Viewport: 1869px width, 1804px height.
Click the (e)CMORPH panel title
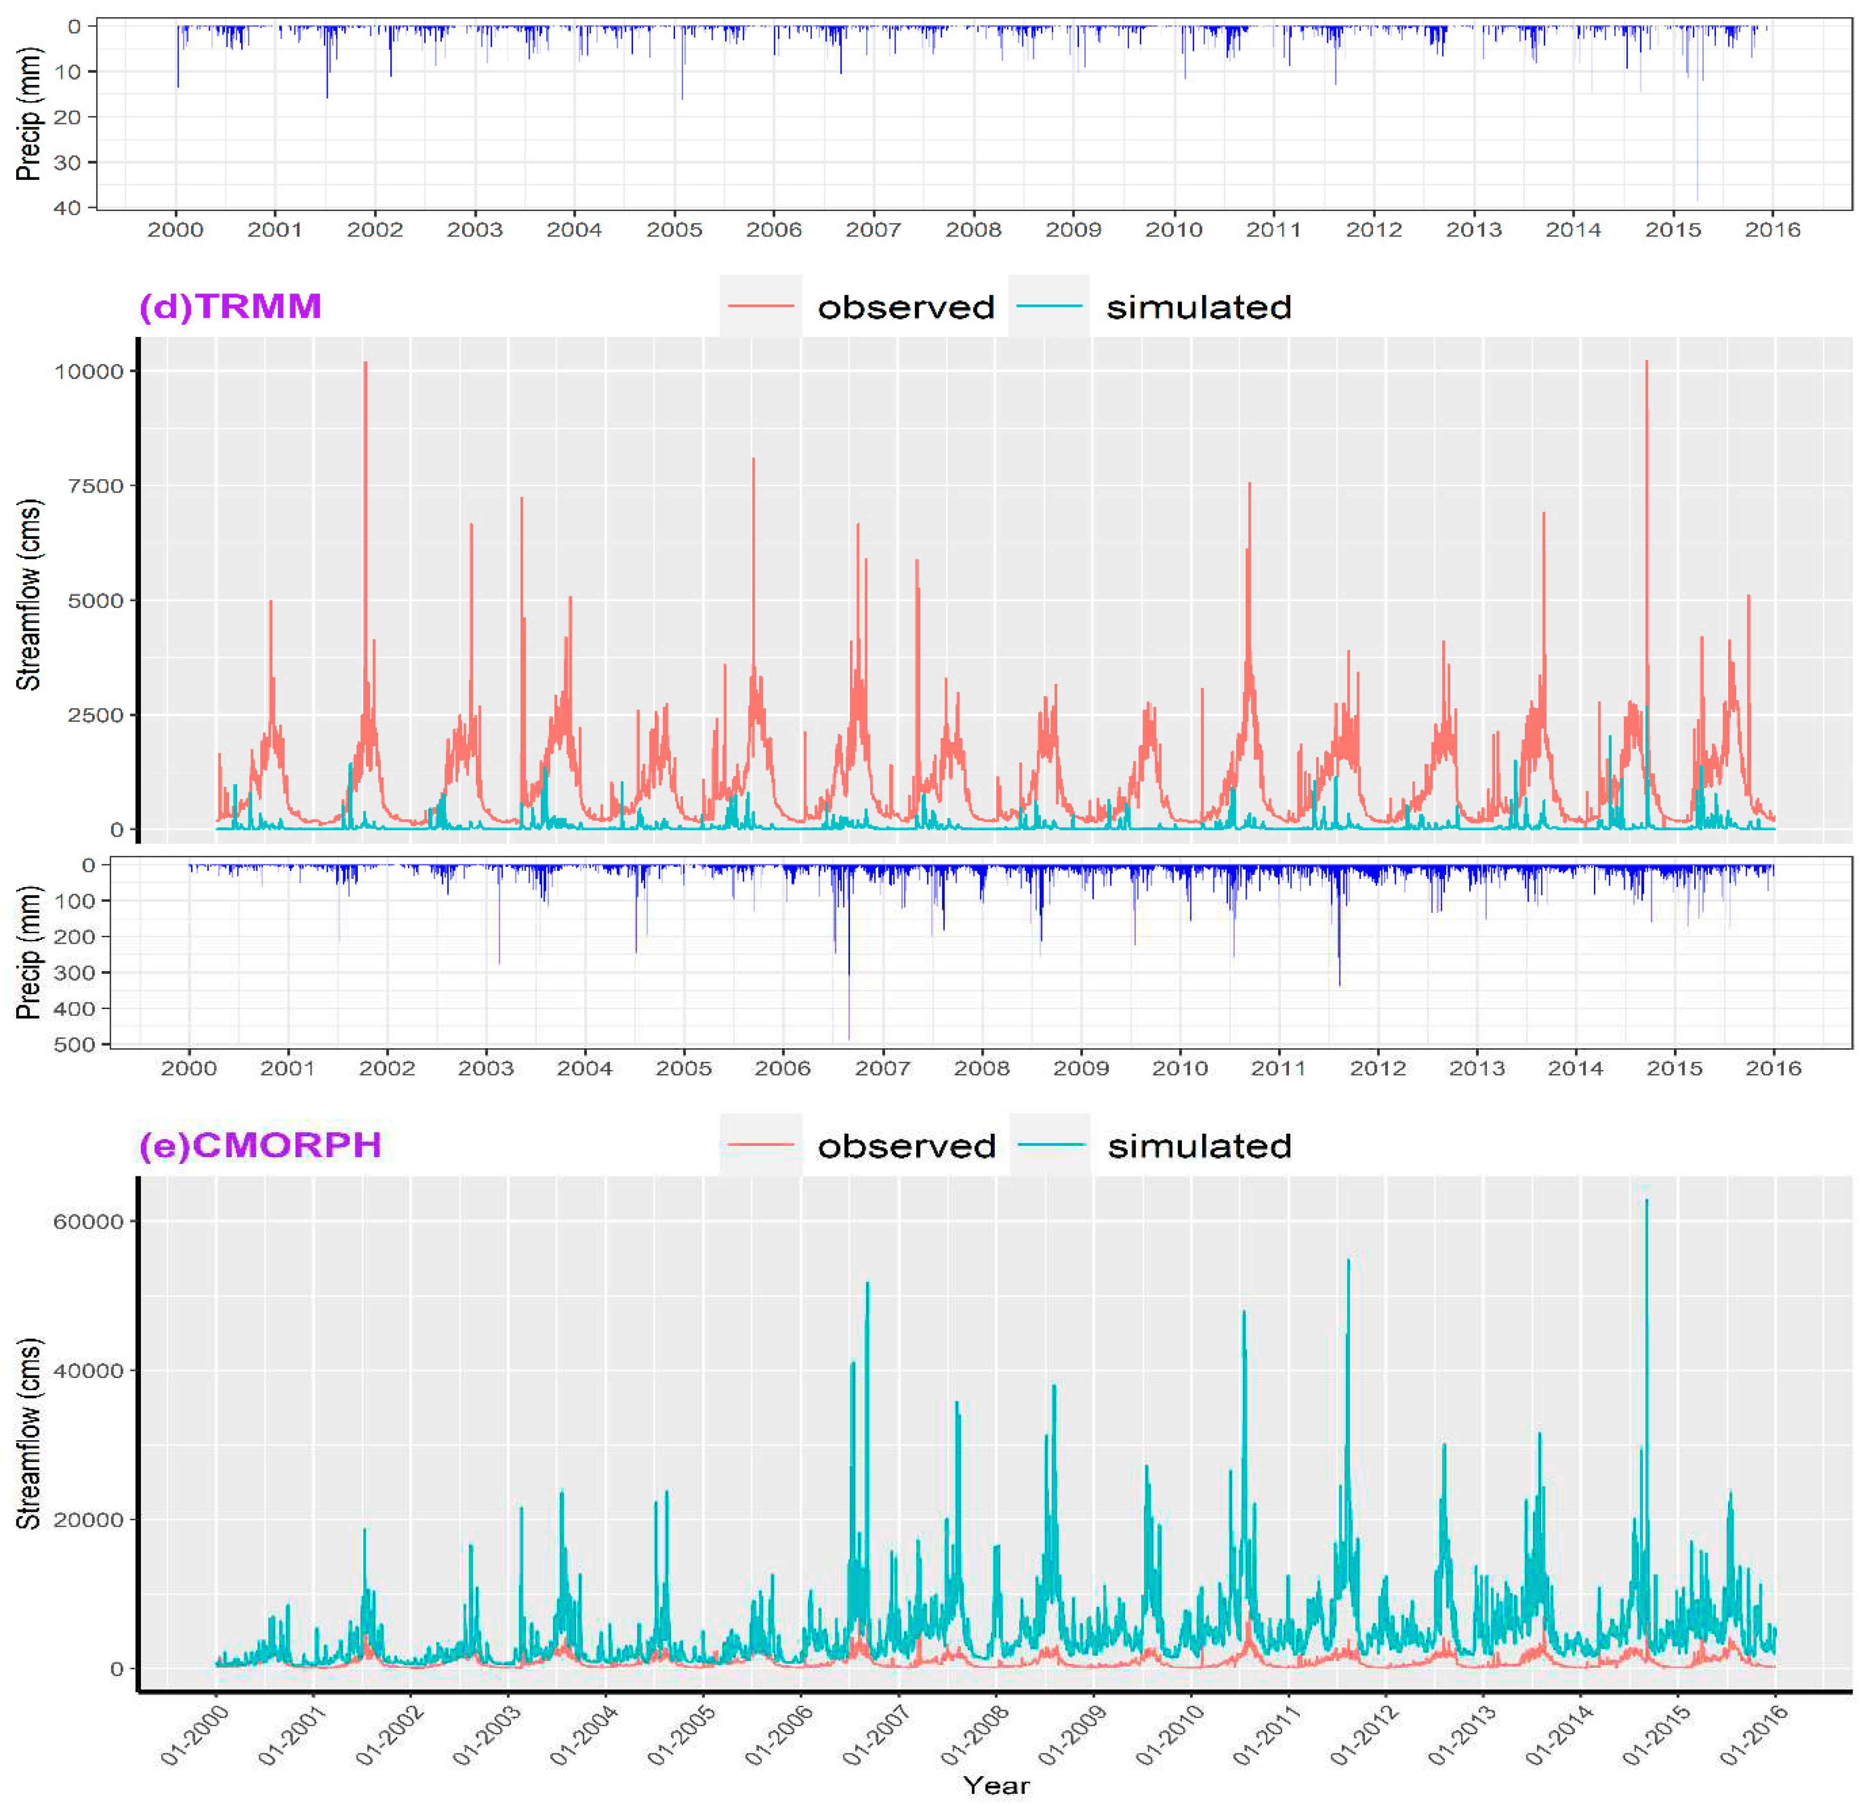pos(260,1144)
